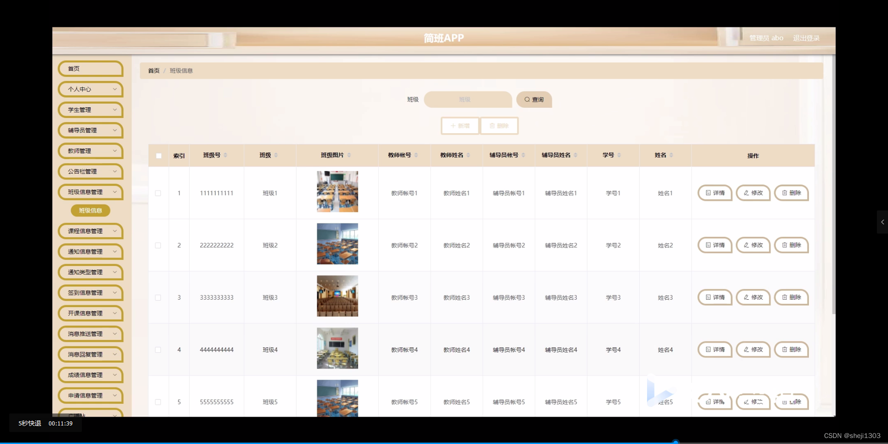Open 详情 for class 班级1
This screenshot has height=444, width=888.
pyautogui.click(x=715, y=193)
